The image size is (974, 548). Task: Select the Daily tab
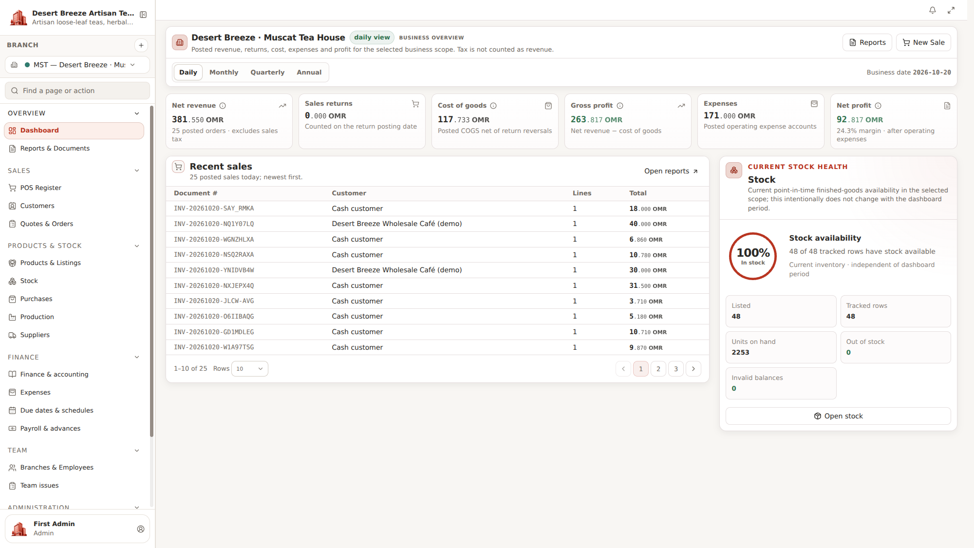coord(188,73)
